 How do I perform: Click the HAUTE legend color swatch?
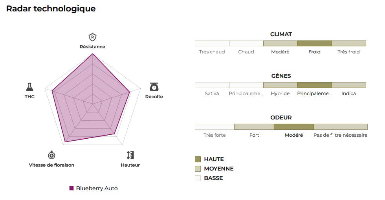pyautogui.click(x=198, y=159)
